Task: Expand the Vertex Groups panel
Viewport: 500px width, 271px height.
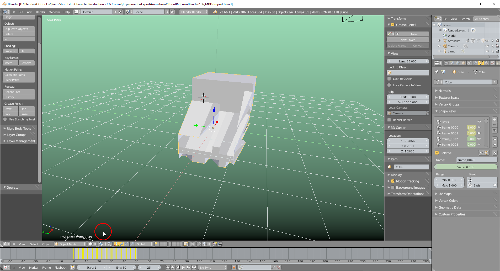Action: (x=449, y=104)
